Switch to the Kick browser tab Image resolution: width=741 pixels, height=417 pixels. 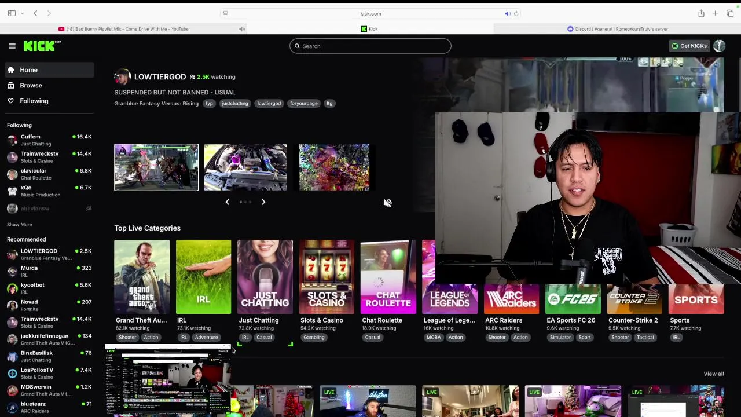[370, 29]
